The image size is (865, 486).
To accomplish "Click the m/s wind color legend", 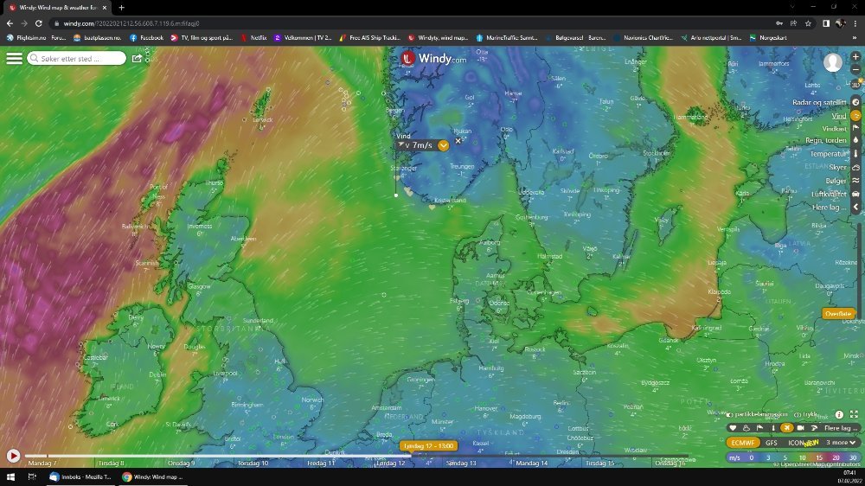I will (x=794, y=457).
